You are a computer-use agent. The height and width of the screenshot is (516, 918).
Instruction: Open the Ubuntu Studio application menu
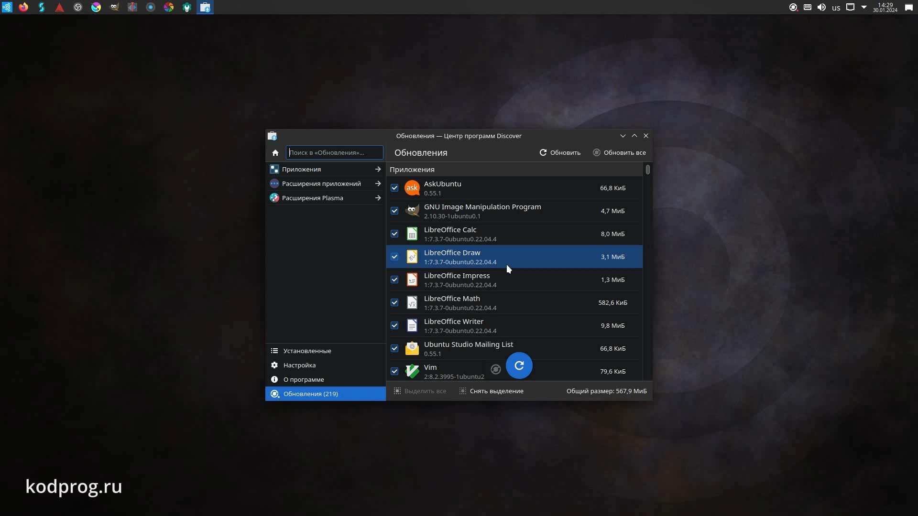(x=7, y=7)
